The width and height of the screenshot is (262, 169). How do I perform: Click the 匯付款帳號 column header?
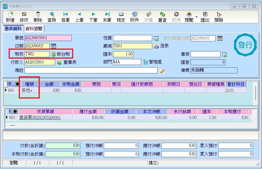142,84
